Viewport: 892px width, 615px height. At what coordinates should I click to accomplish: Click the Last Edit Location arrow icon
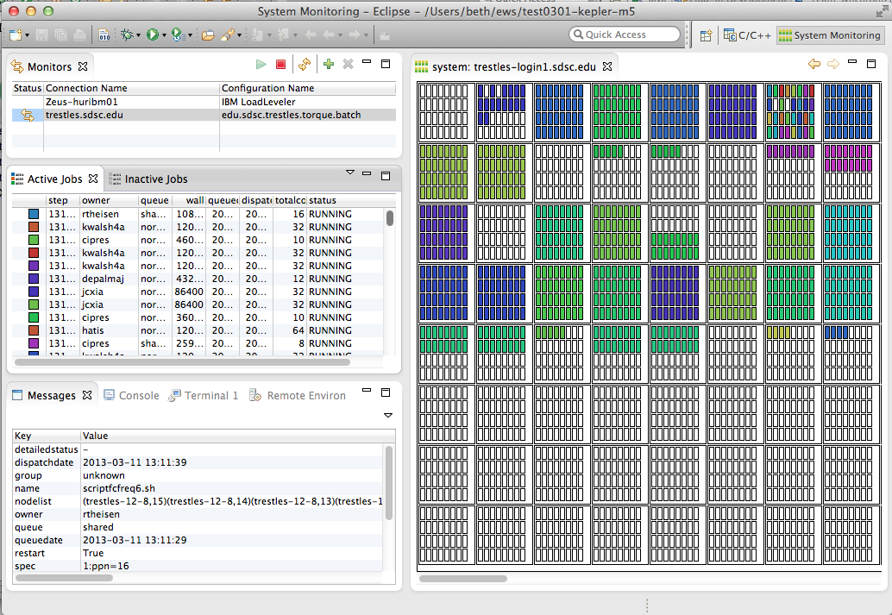point(310,35)
